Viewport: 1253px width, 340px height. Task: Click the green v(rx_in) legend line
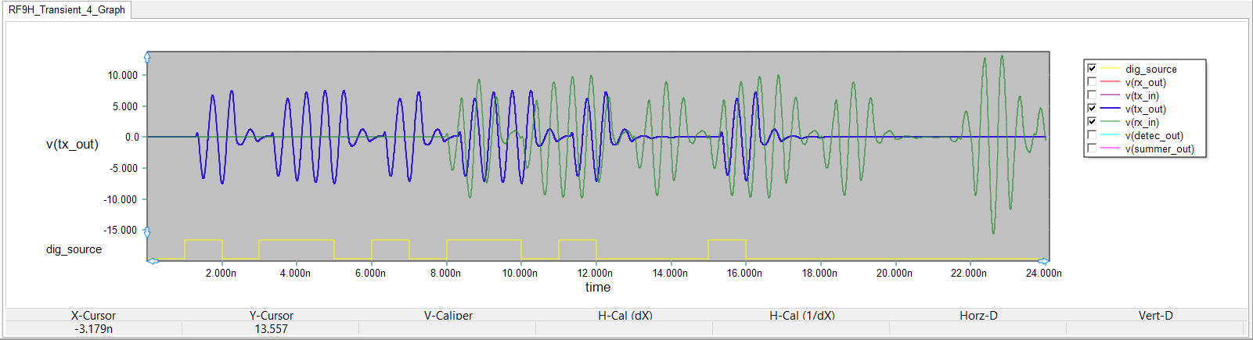click(1111, 122)
